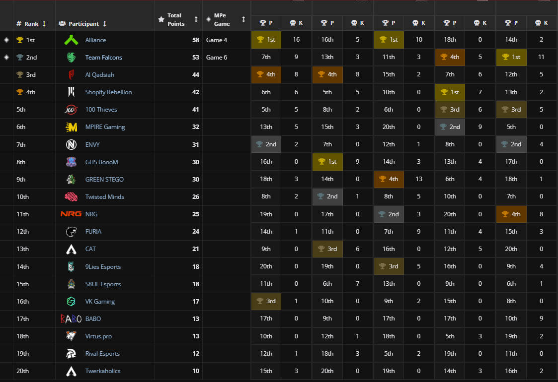The width and height of the screenshot is (558, 382).
Task: Click the Al Qadsiah team logo
Action: pyautogui.click(x=71, y=74)
